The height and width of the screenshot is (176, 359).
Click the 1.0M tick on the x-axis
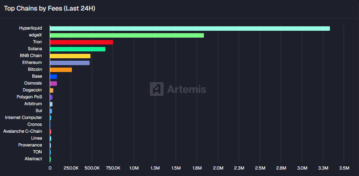(134, 168)
